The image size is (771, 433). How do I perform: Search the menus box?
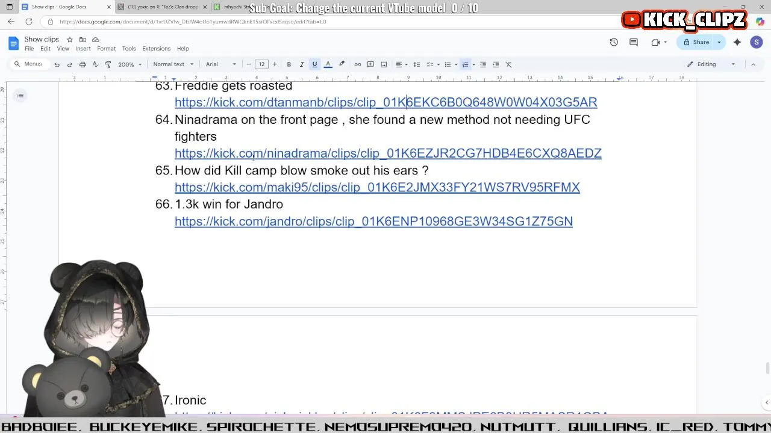coord(28,64)
